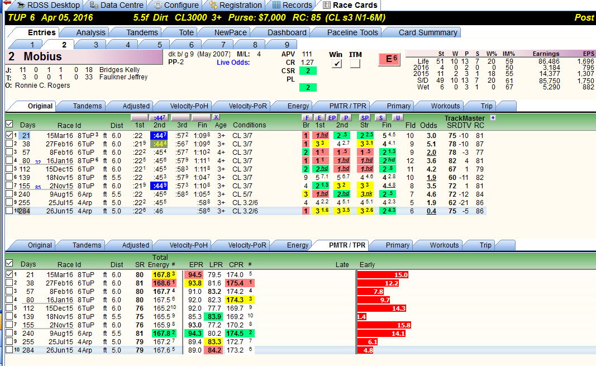Open the Data Centre section
Screen dimensions: 596x366
pyautogui.click(x=117, y=5)
